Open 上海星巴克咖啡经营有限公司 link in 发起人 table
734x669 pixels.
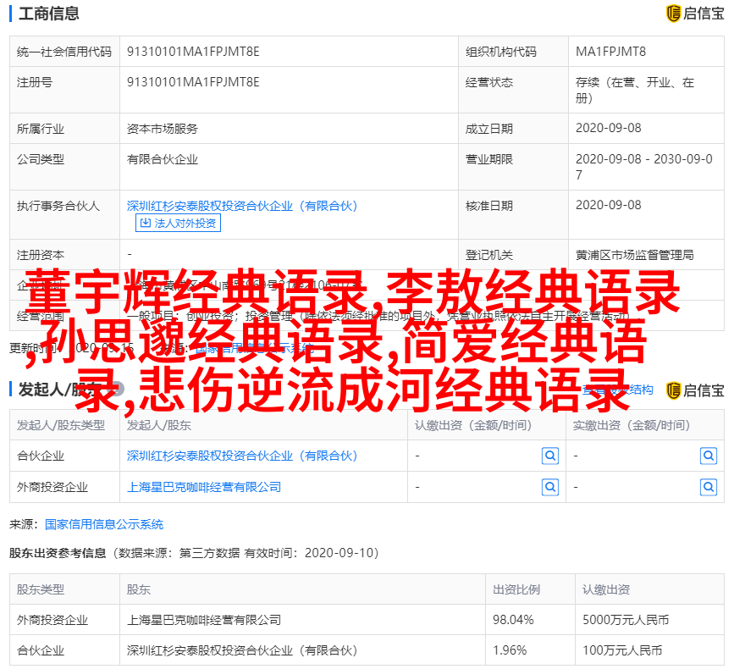pyautogui.click(x=204, y=488)
